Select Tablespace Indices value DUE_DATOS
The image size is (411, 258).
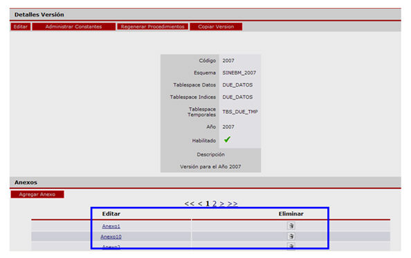(237, 97)
